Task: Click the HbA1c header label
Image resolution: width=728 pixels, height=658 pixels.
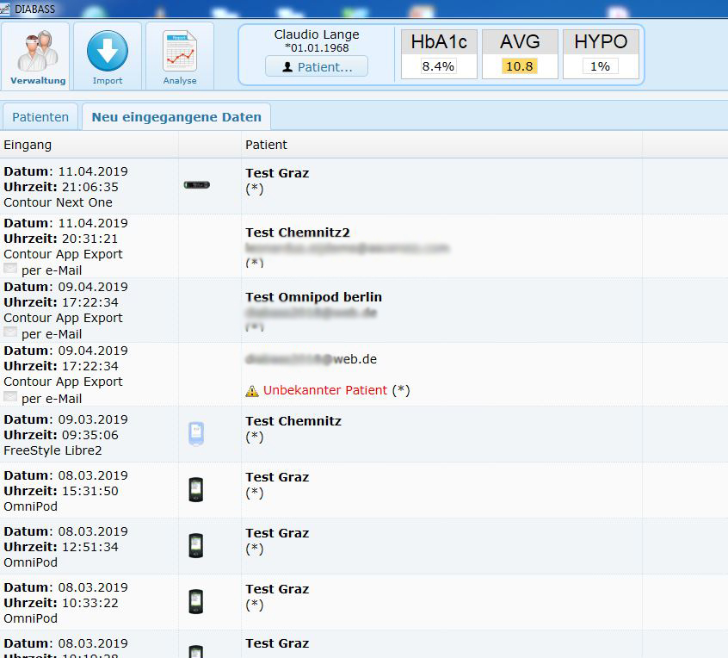Action: tap(439, 42)
